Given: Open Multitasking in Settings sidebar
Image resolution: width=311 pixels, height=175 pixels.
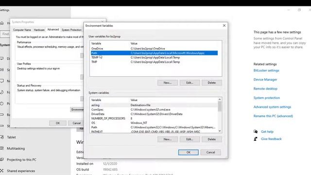Looking at the screenshot, I should tap(16, 148).
